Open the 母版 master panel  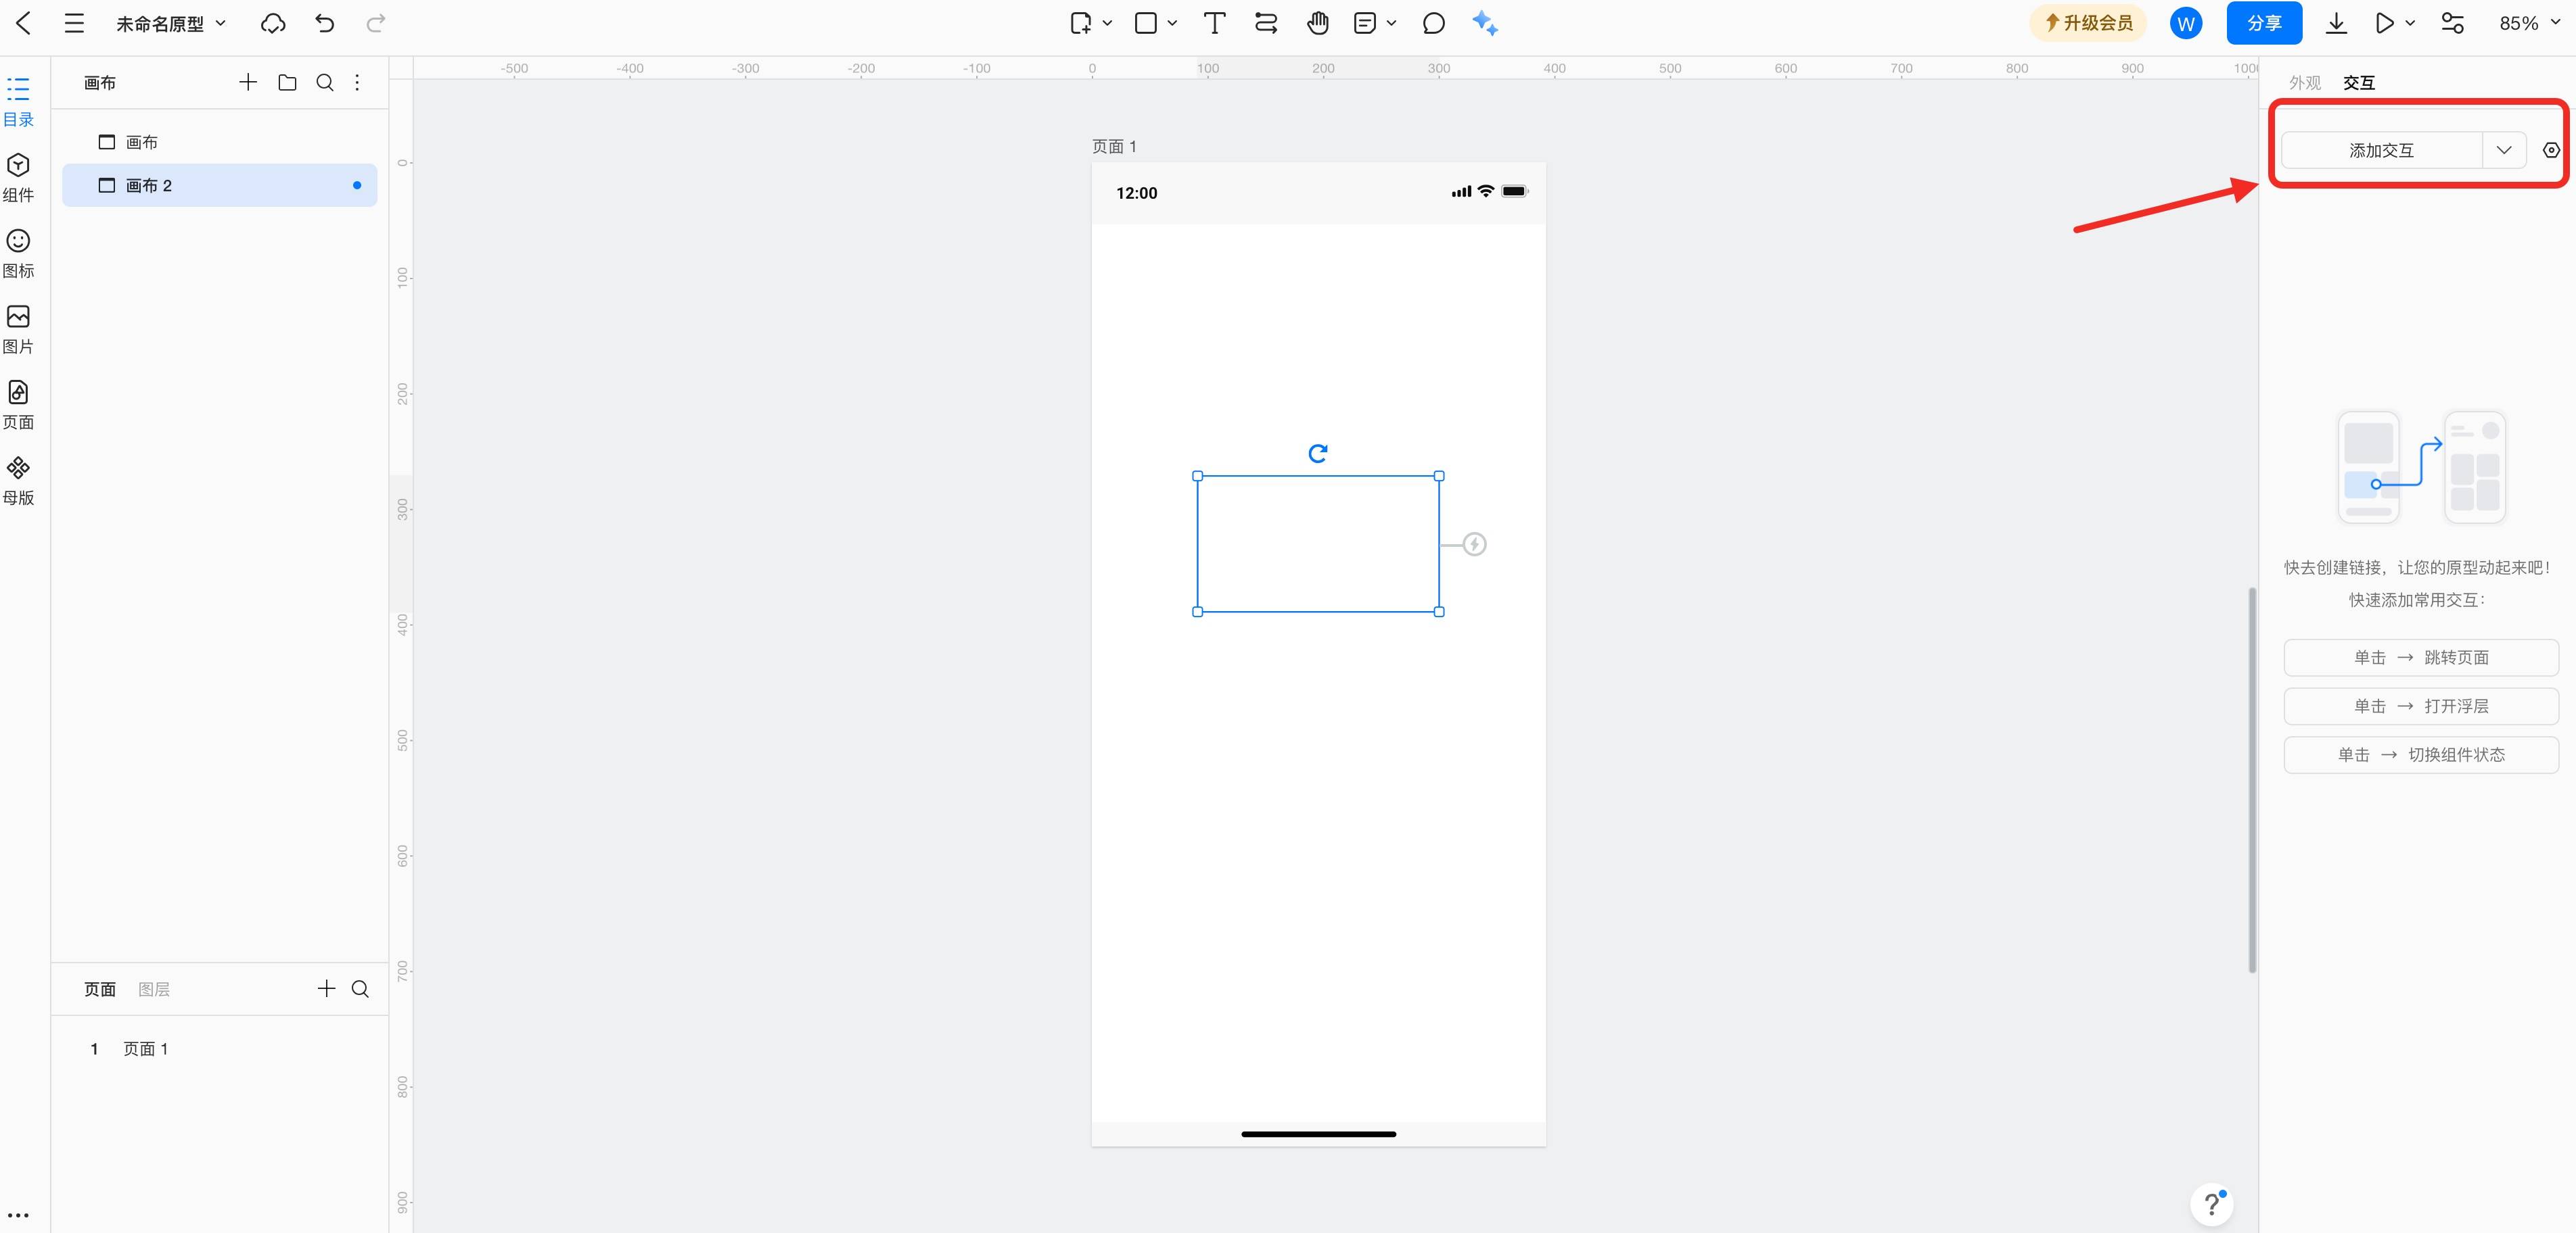coord(18,479)
